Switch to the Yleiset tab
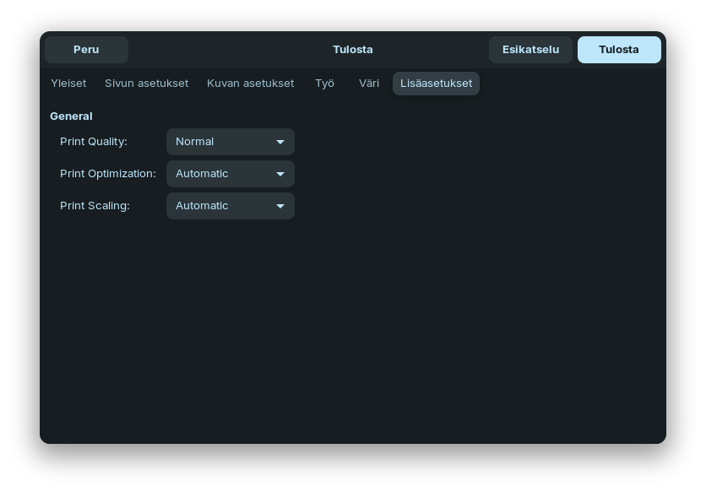The image size is (706, 492). click(x=68, y=84)
